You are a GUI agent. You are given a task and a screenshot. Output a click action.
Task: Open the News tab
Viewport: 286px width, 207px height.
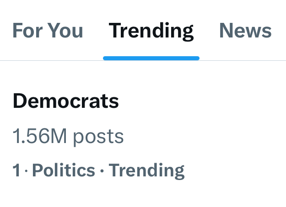coord(245,31)
